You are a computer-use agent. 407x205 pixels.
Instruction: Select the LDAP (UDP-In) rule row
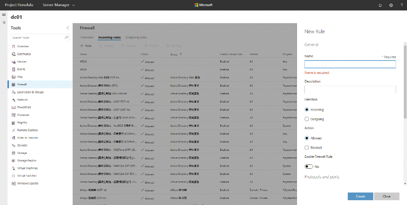[x=184, y=110]
